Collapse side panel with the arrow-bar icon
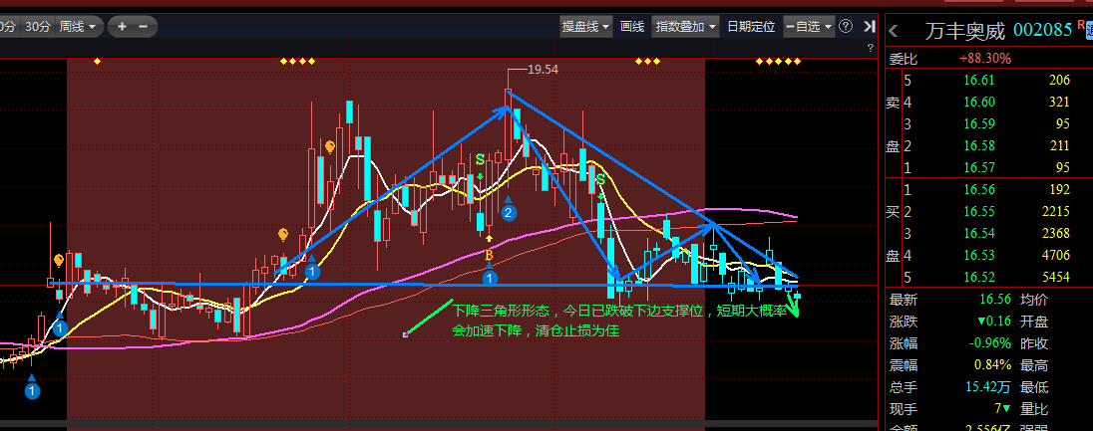The image size is (1093, 431). coord(869,27)
